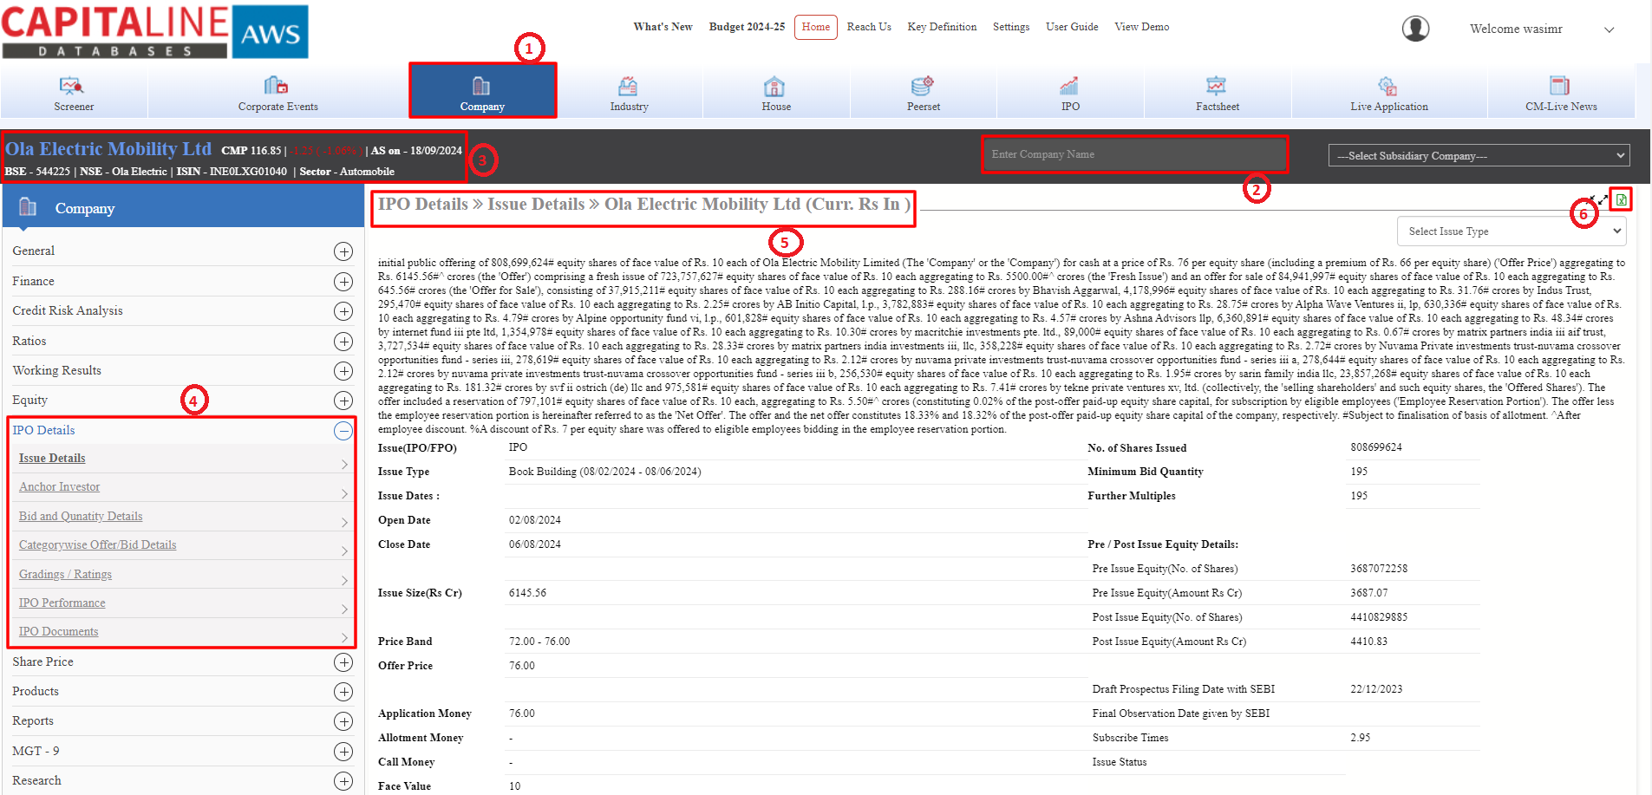
Task: Expand the Finance section
Action: coord(343,282)
